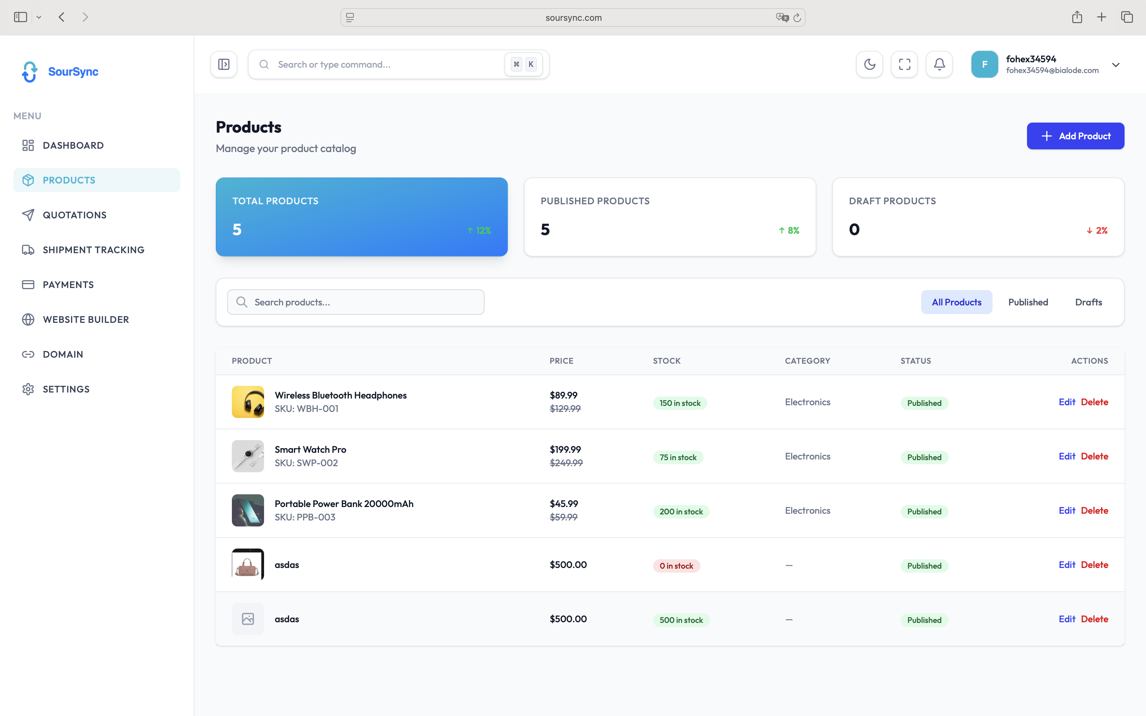Open the browser sidebar chevron dropdown

(x=39, y=17)
